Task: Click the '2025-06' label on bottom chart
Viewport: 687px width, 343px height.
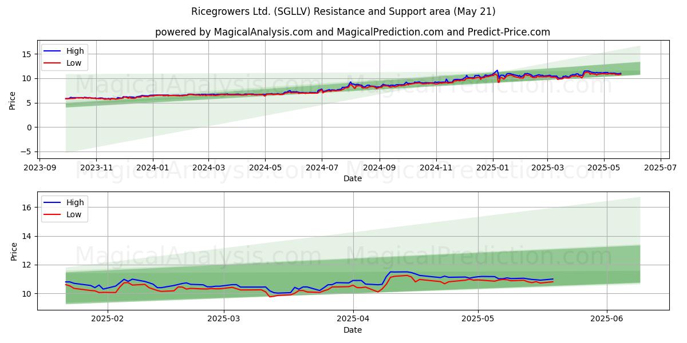Action: point(607,318)
